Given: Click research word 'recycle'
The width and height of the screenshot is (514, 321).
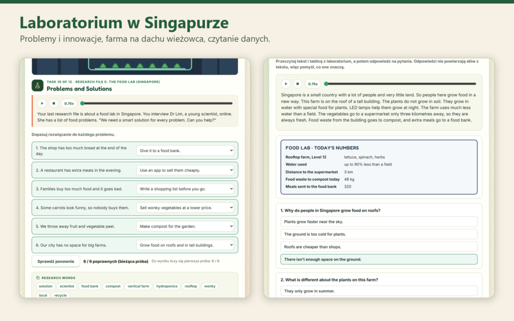Looking at the screenshot, I should tap(61, 295).
